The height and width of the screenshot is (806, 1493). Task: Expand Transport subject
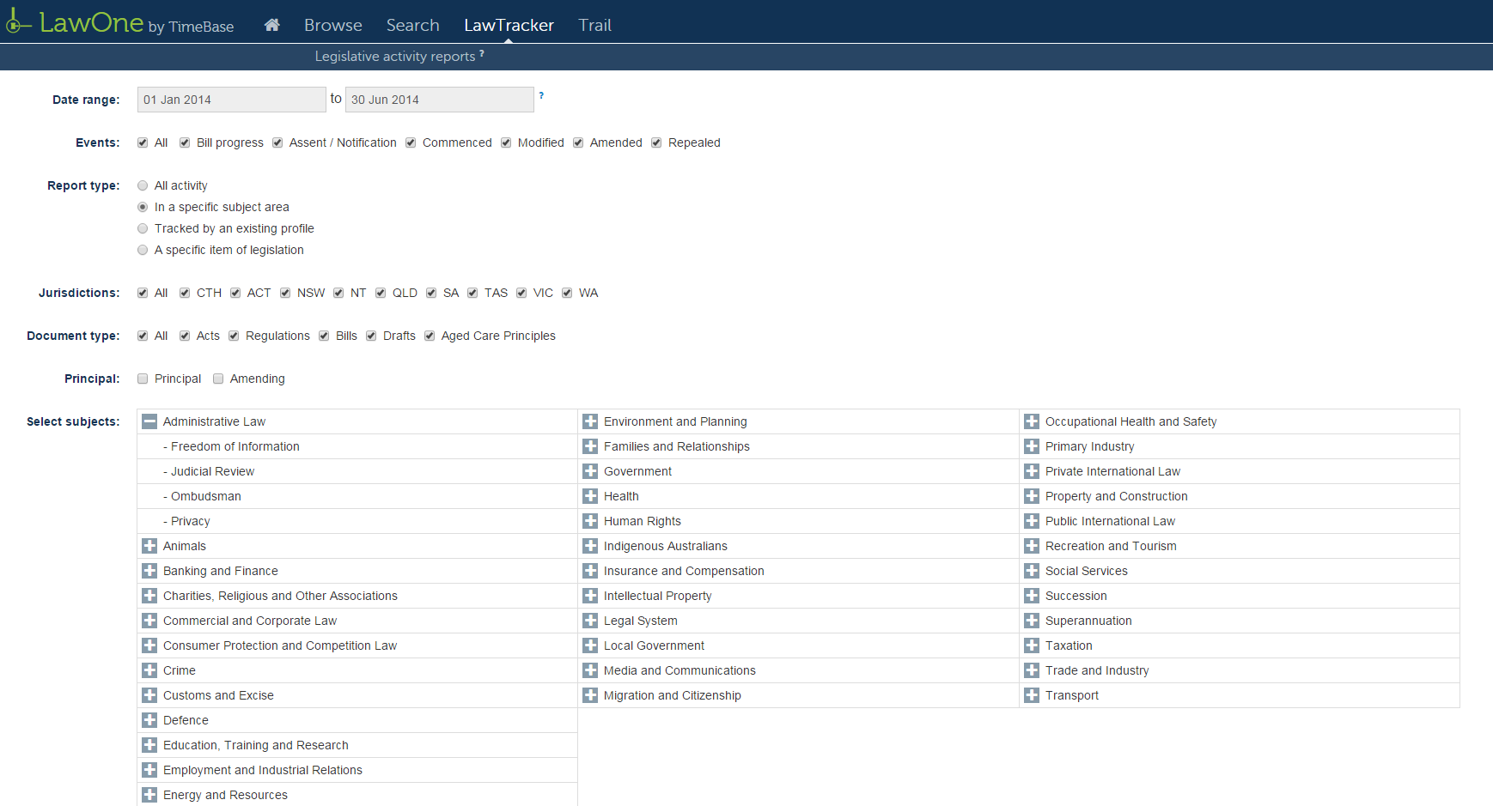pyautogui.click(x=1032, y=695)
